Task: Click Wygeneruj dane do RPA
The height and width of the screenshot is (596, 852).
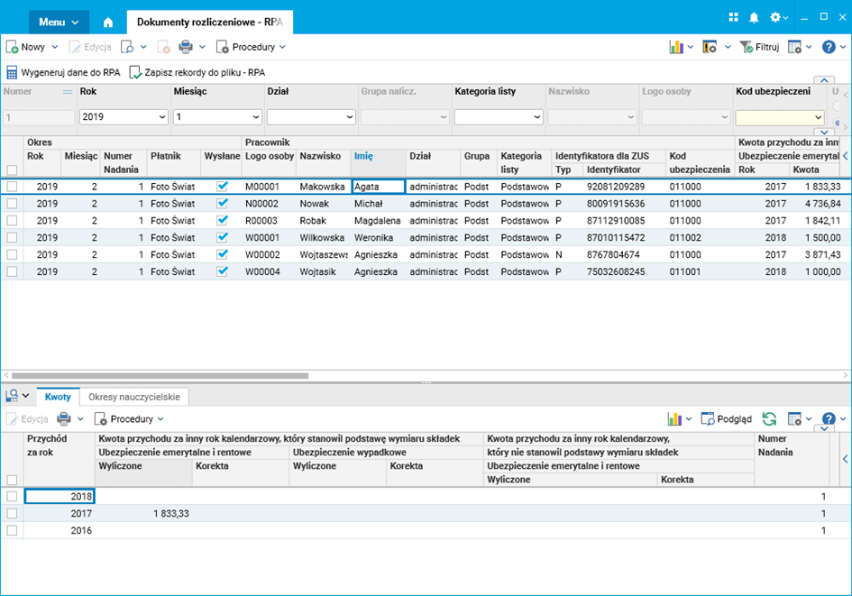Action: click(x=63, y=72)
